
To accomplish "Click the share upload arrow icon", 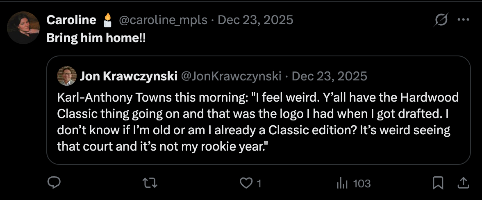I will click(x=463, y=183).
